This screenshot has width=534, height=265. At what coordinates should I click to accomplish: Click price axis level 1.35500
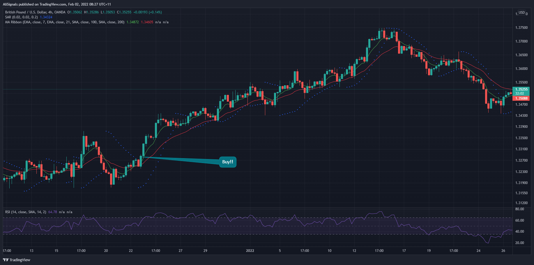[x=521, y=82]
